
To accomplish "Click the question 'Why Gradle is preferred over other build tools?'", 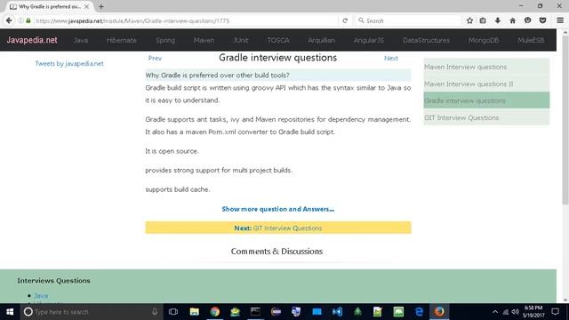I will 217,75.
